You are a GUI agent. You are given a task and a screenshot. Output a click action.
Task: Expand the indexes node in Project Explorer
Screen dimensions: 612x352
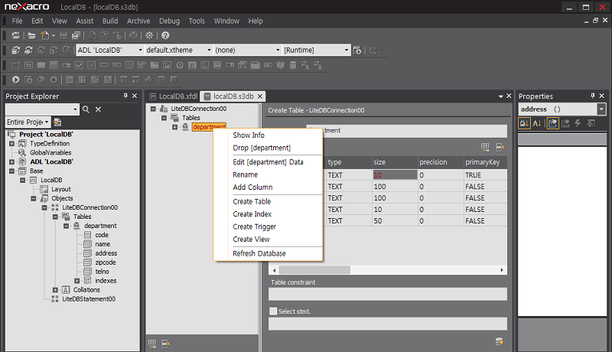[x=77, y=281]
